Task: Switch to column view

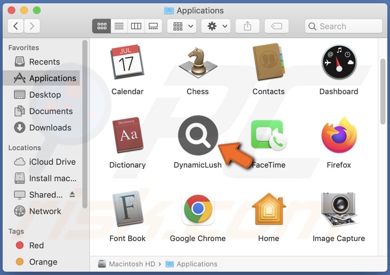Action: tap(136, 26)
